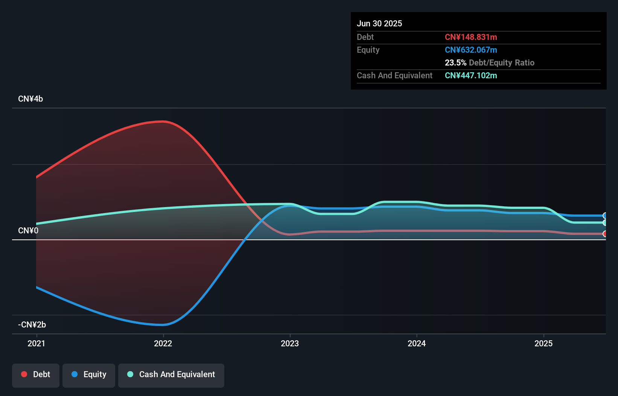Image resolution: width=618 pixels, height=396 pixels.
Task: Select the red Debt color dot in legend
Action: (x=24, y=374)
